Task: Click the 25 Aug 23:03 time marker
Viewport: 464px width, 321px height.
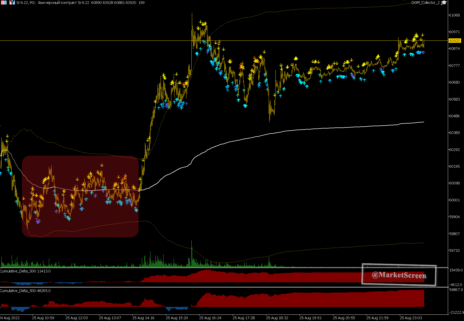Action: point(411,318)
